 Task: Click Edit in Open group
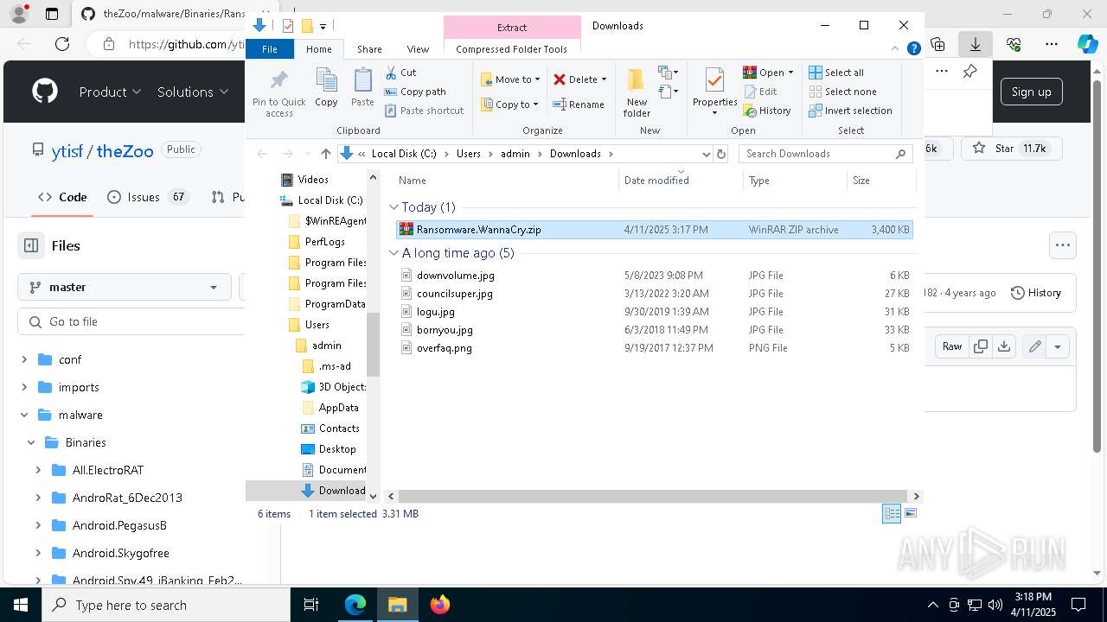point(760,92)
